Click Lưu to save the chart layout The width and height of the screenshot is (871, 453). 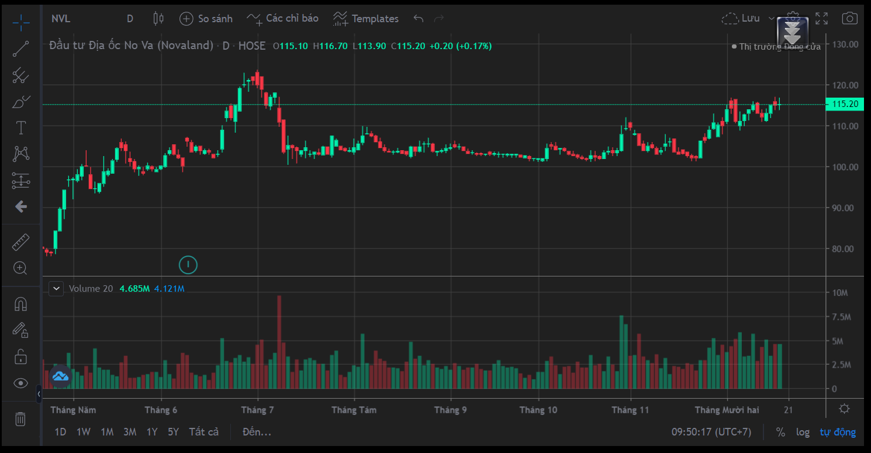pos(741,19)
